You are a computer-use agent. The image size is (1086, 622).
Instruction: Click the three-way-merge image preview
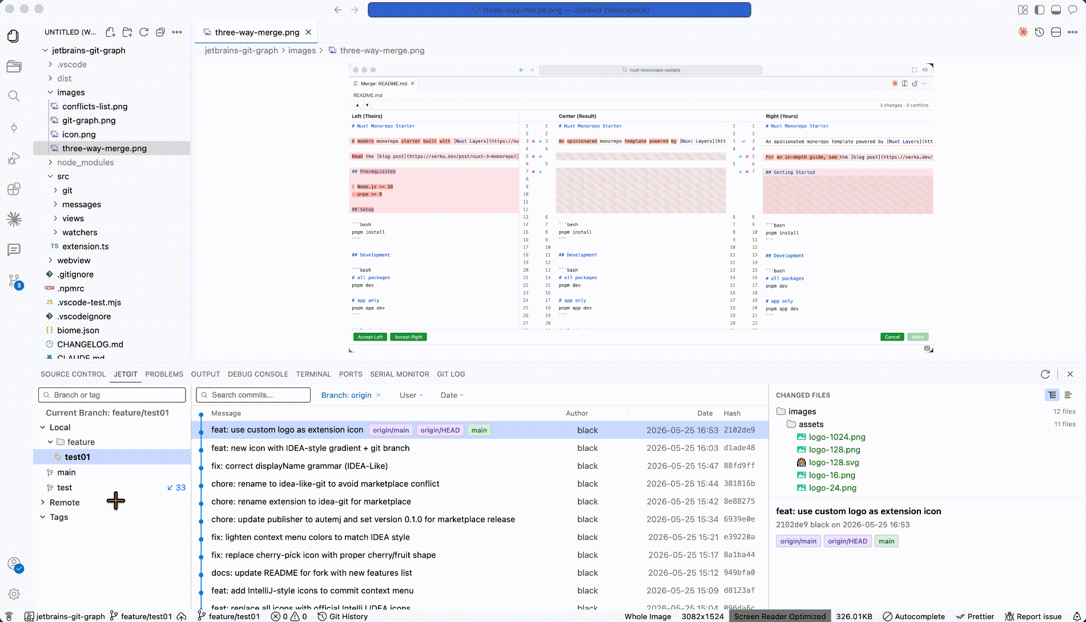coord(641,208)
